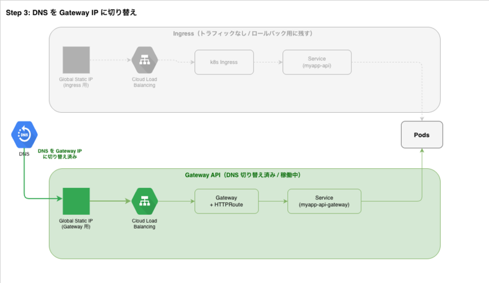This screenshot has width=489, height=283.
Task: Click the Gateway API group title text
Action: 243,175
